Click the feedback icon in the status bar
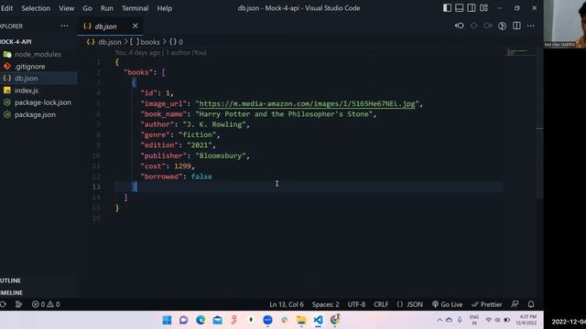The width and height of the screenshot is (586, 329). [x=515, y=304]
